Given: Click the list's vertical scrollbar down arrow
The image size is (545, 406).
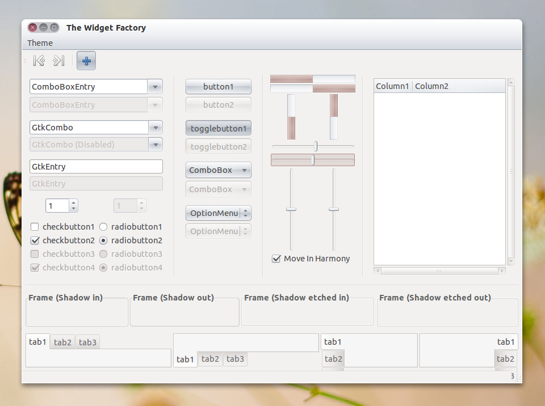Looking at the screenshot, I should coord(511,261).
